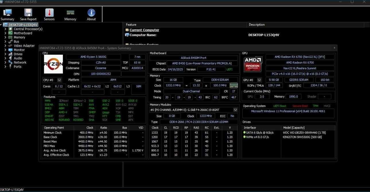Click the Video Adapter card icon
Image resolution: width=370 pixels, height=192 pixels.
[x=11, y=46]
